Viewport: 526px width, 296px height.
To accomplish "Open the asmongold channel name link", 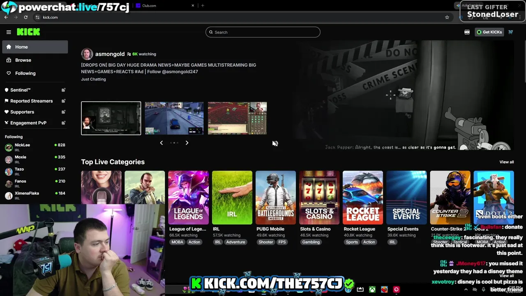I will pyautogui.click(x=110, y=54).
